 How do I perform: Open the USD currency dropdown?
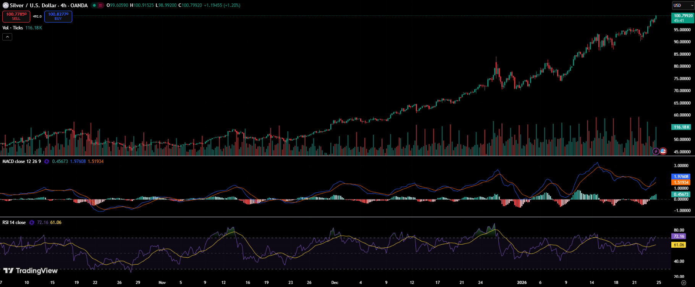682,5
